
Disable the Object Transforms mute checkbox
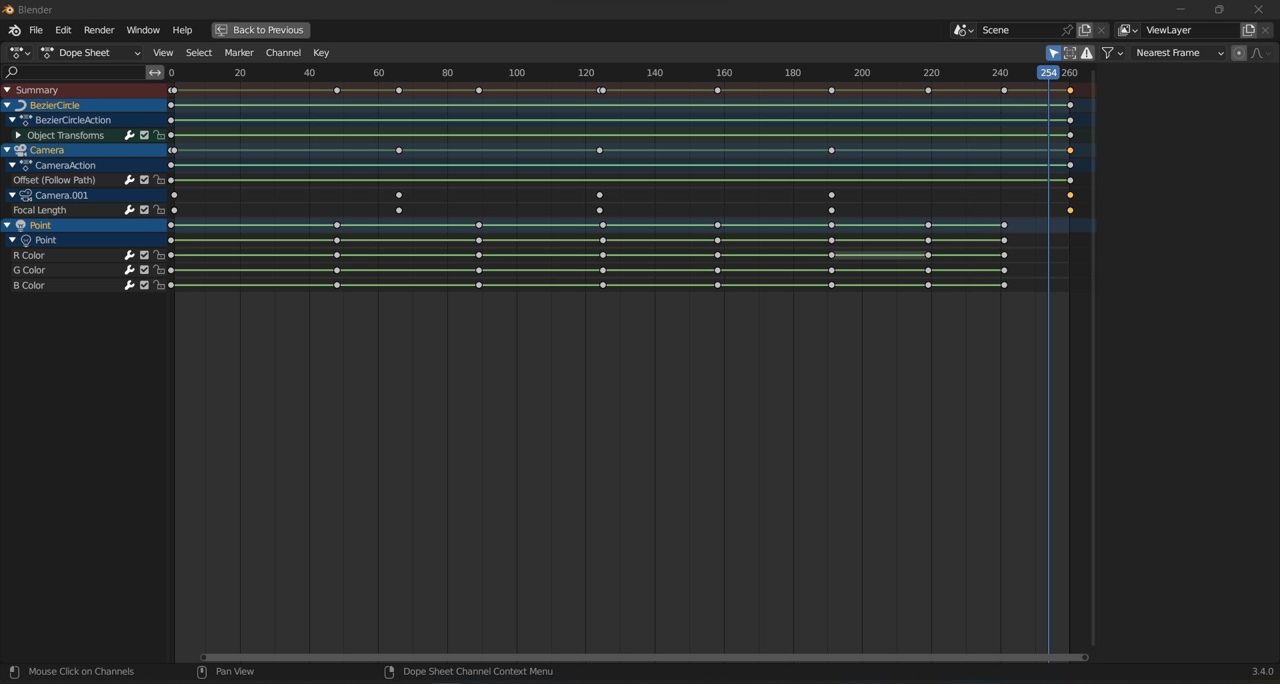point(144,135)
